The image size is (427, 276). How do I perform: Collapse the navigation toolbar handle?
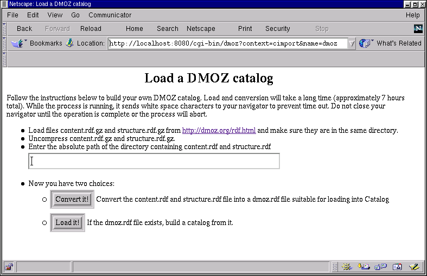point(4,29)
